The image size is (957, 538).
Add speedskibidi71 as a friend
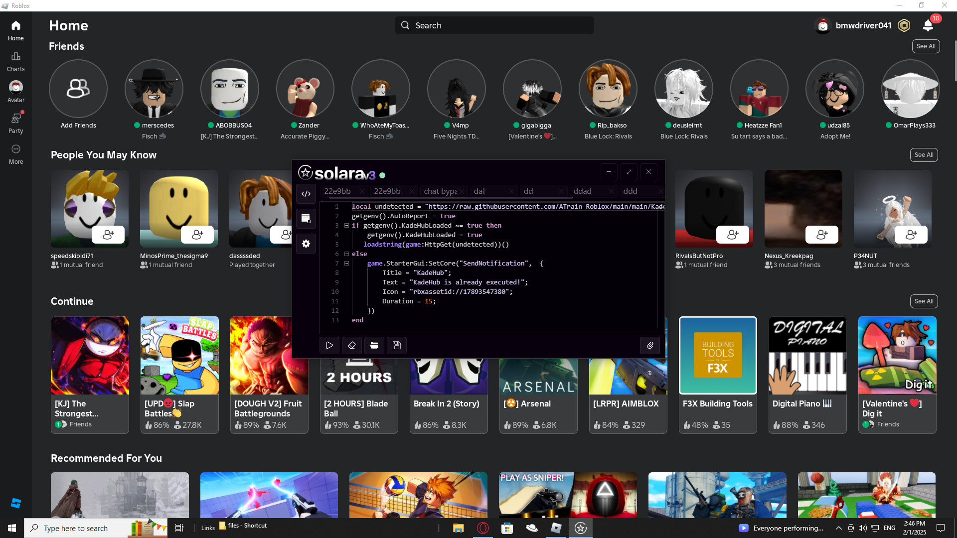click(x=108, y=235)
